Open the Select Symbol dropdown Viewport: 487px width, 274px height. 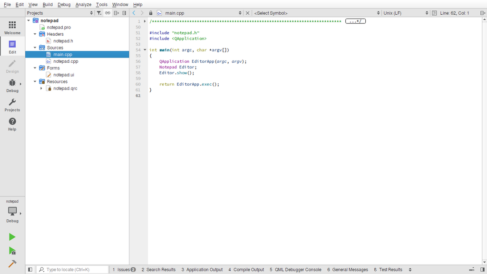317,13
